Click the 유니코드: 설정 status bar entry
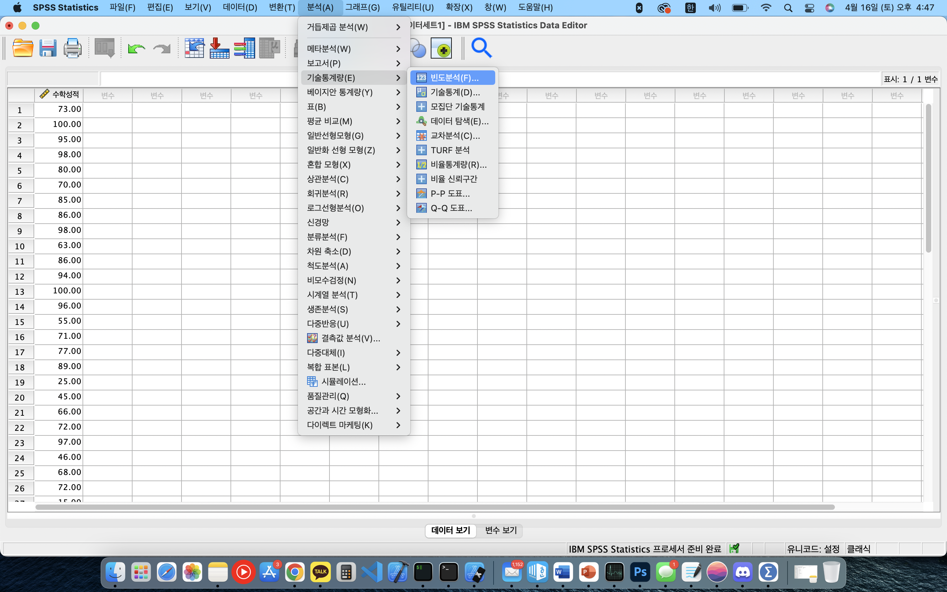Image resolution: width=947 pixels, height=592 pixels. click(813, 549)
